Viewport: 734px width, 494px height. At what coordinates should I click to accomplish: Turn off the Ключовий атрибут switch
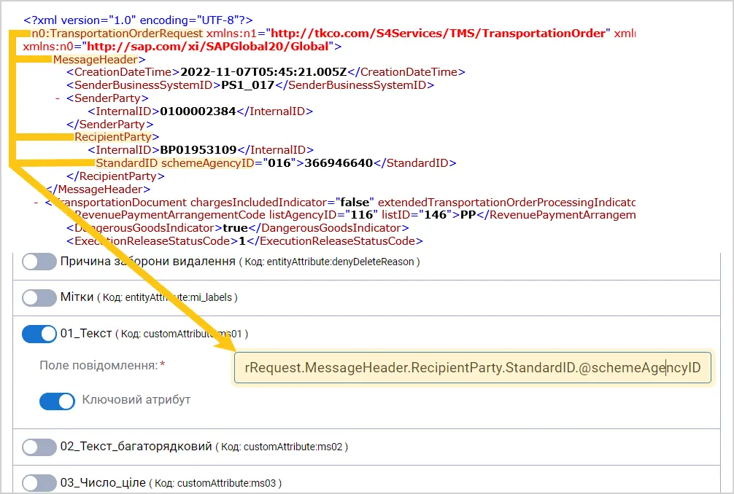(x=57, y=401)
